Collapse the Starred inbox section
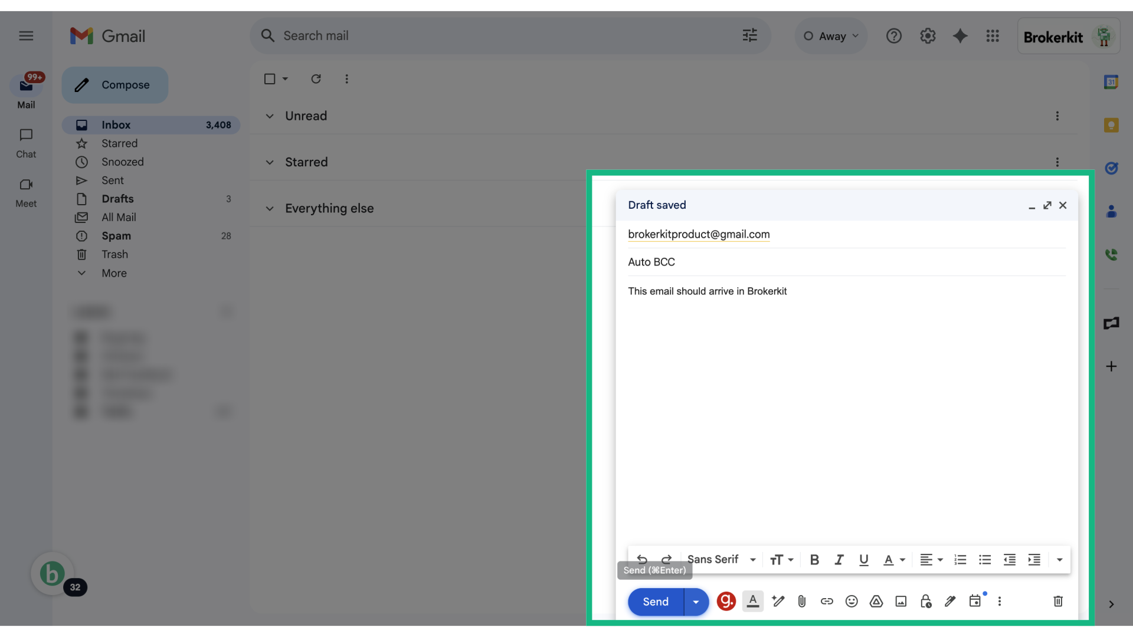 click(270, 162)
